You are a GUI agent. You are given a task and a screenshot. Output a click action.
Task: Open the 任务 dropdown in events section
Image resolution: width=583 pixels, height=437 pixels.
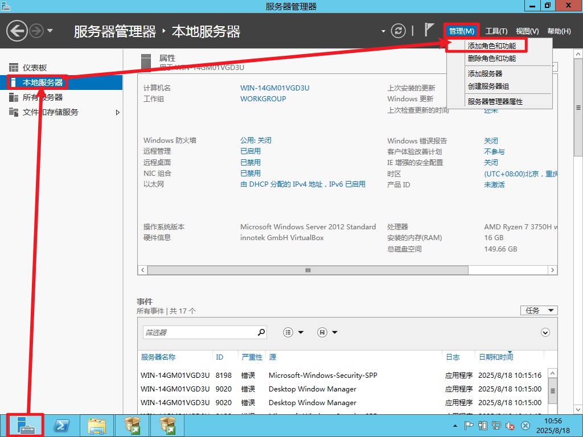(x=539, y=310)
